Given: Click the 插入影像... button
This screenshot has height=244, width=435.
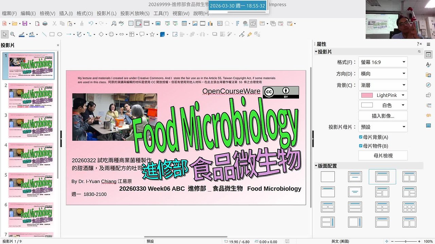Looking at the screenshot, I should coord(383,116).
